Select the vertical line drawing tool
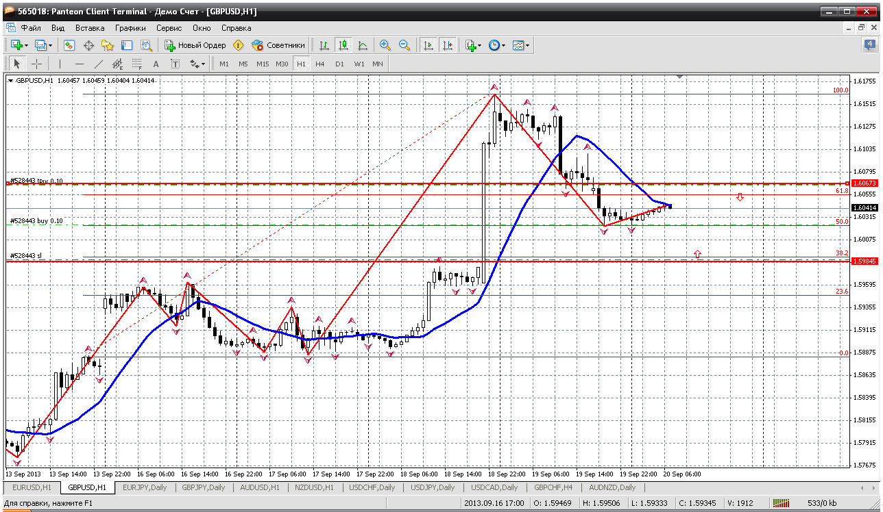Viewport: 883px width, 512px height. click(60, 64)
